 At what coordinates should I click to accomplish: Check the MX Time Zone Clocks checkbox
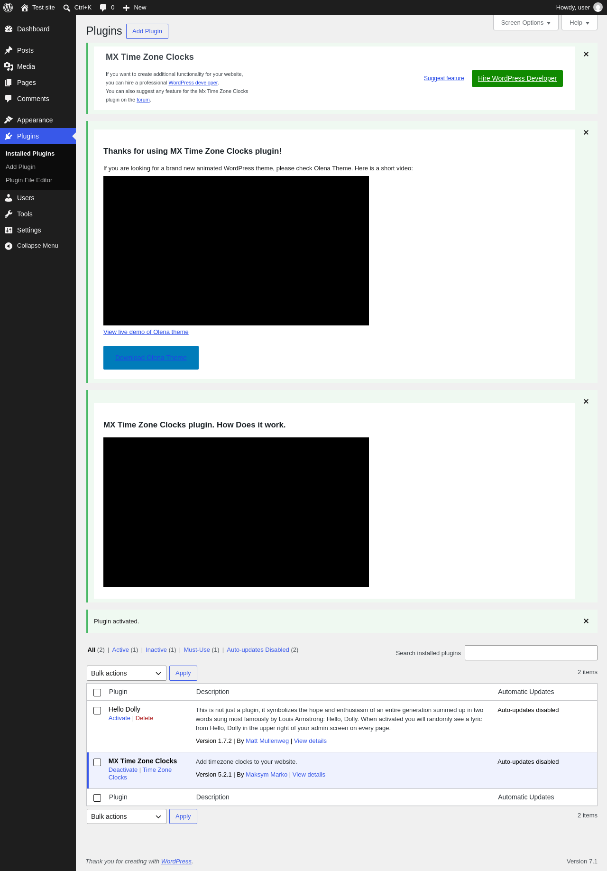(97, 762)
